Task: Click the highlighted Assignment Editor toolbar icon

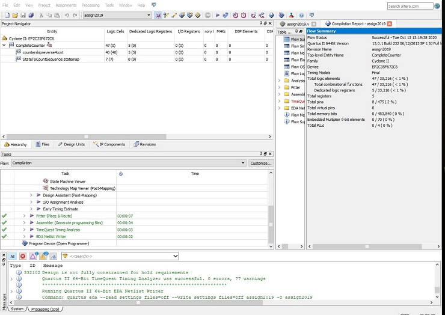Action: pos(158,15)
